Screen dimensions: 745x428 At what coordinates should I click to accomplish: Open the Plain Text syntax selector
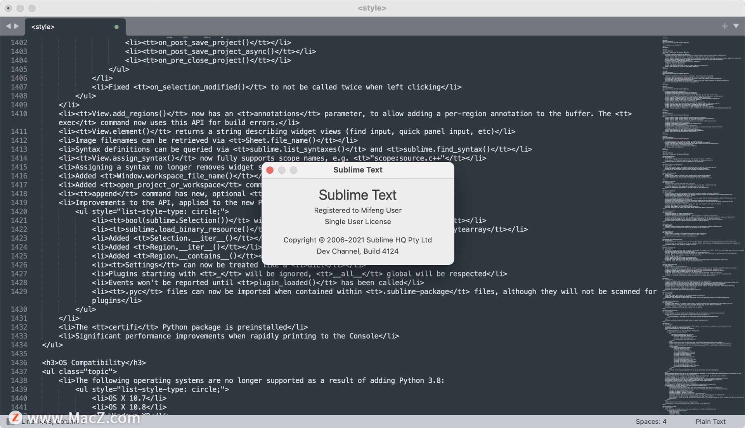click(x=710, y=421)
